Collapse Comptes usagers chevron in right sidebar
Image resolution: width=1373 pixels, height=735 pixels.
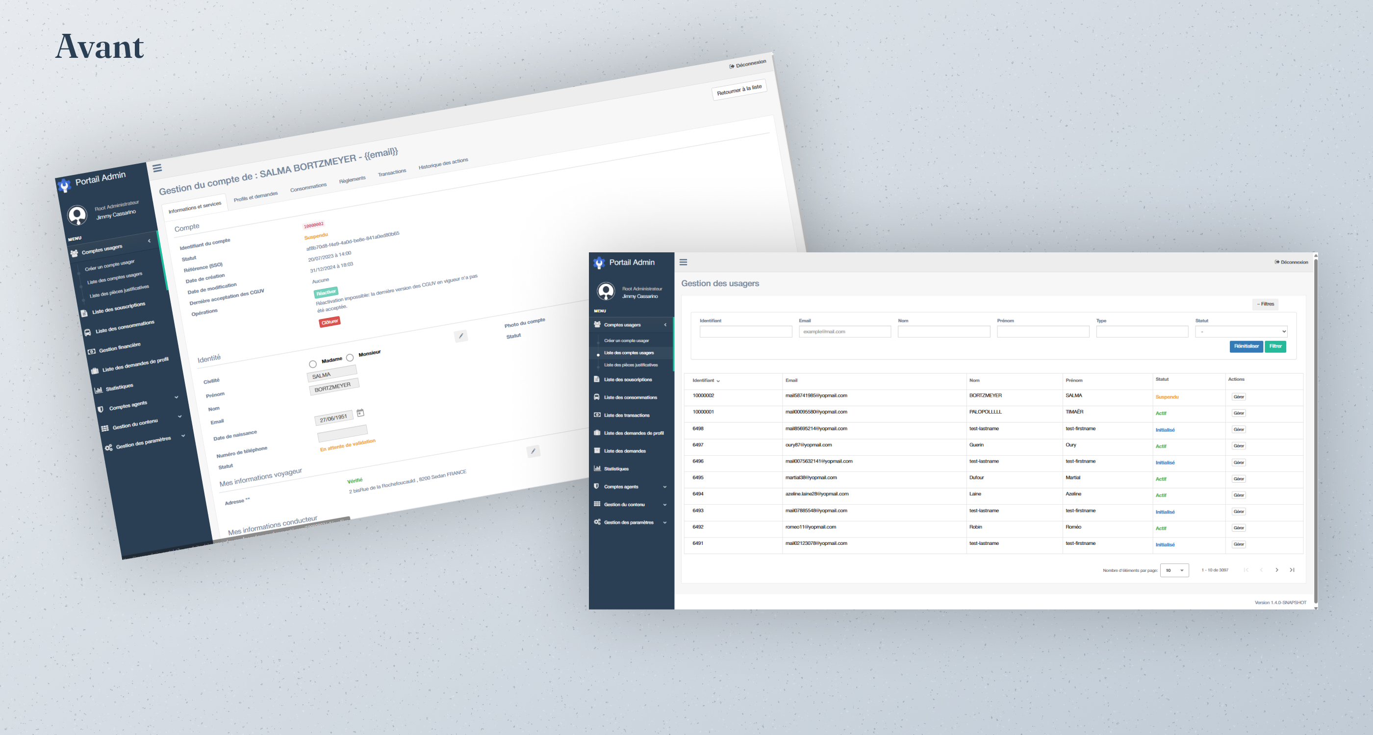[x=664, y=325]
